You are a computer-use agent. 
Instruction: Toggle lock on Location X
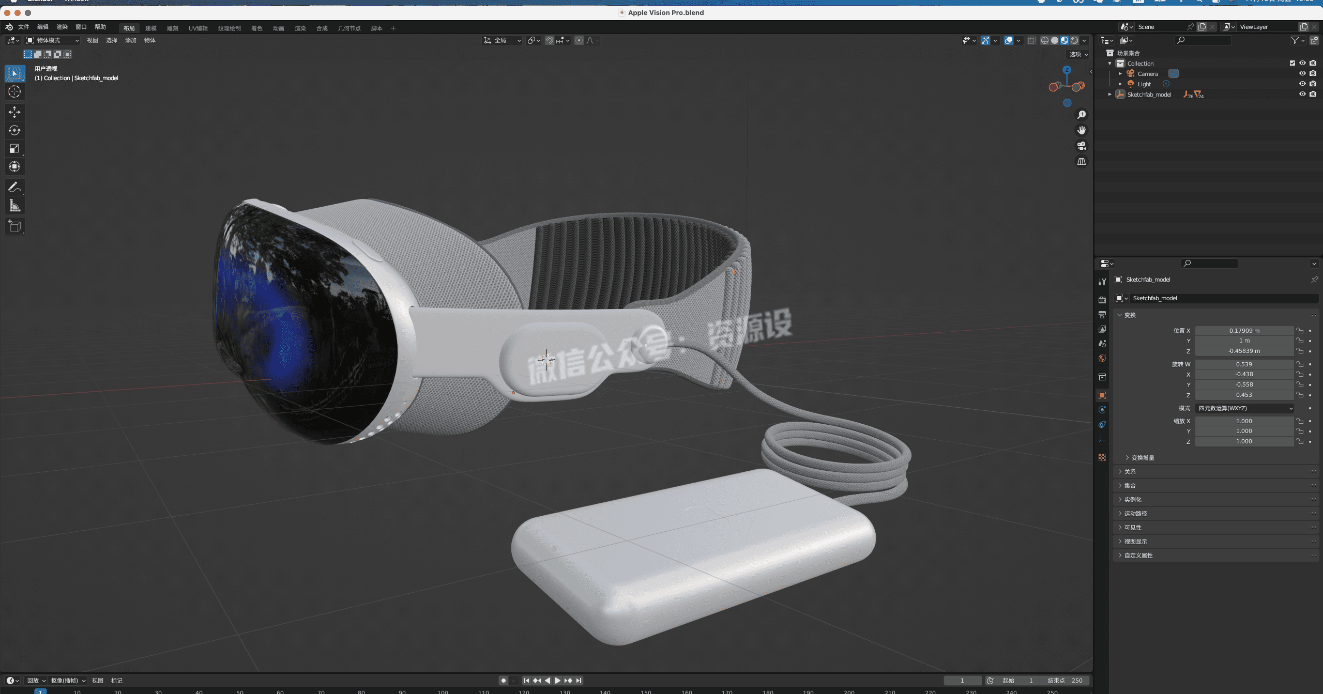click(x=1300, y=331)
